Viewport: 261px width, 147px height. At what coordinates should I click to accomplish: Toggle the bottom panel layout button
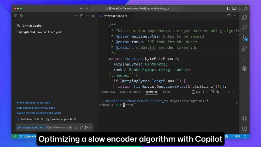pyautogui.click(x=234, y=8)
